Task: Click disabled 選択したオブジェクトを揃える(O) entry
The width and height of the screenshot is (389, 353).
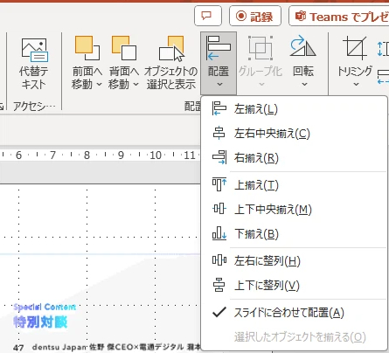Action: 300,337
